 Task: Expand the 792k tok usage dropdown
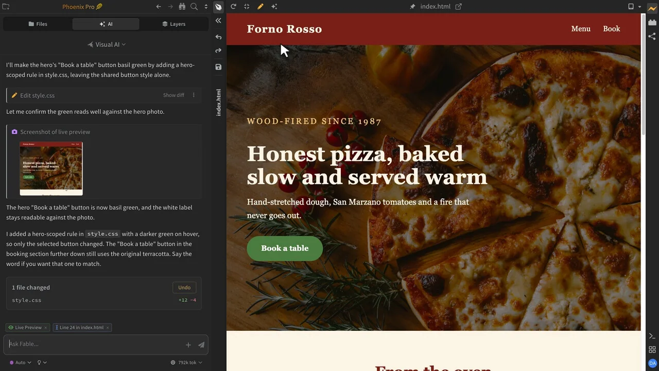point(186,363)
